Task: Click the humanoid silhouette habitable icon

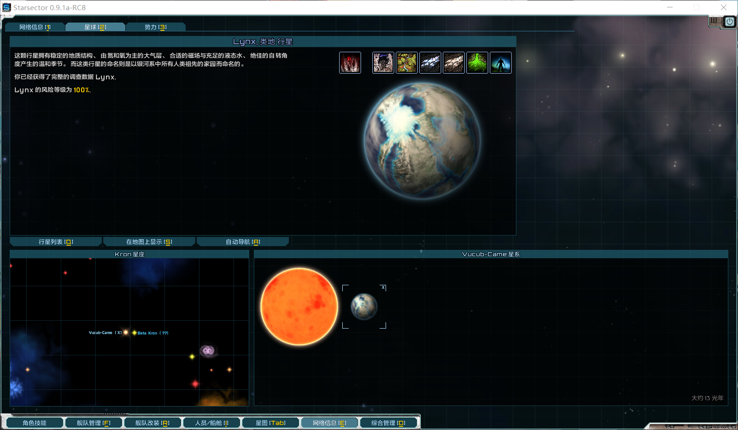Action: [x=501, y=63]
